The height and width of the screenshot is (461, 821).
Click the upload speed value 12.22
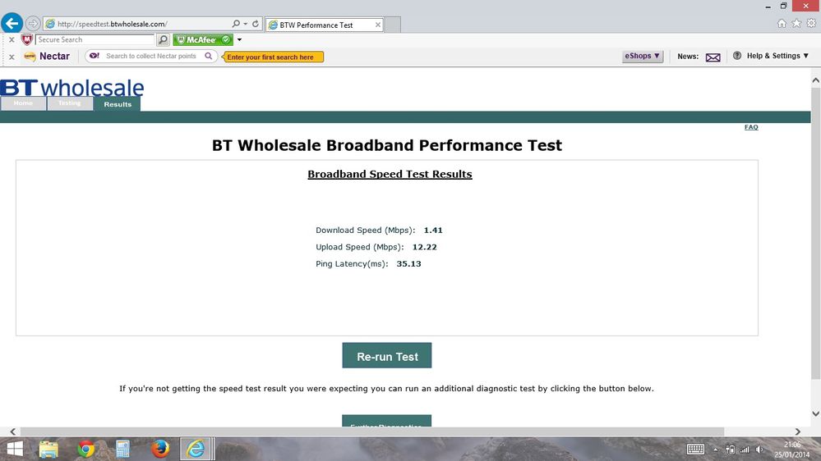pos(424,247)
